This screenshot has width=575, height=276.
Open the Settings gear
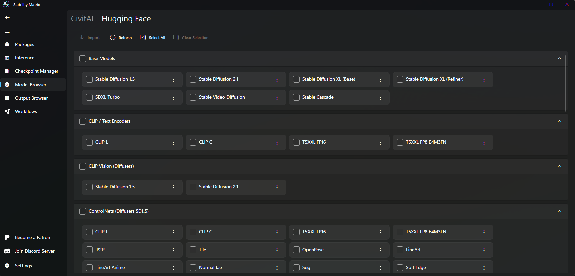coord(7,266)
